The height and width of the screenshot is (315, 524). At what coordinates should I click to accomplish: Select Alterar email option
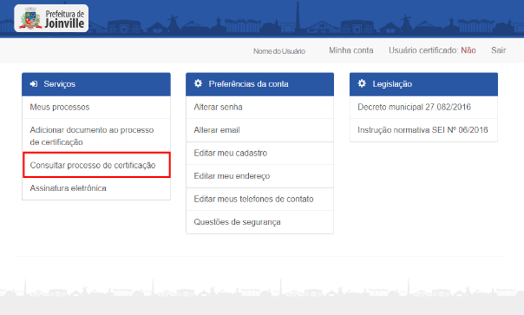[259, 130]
